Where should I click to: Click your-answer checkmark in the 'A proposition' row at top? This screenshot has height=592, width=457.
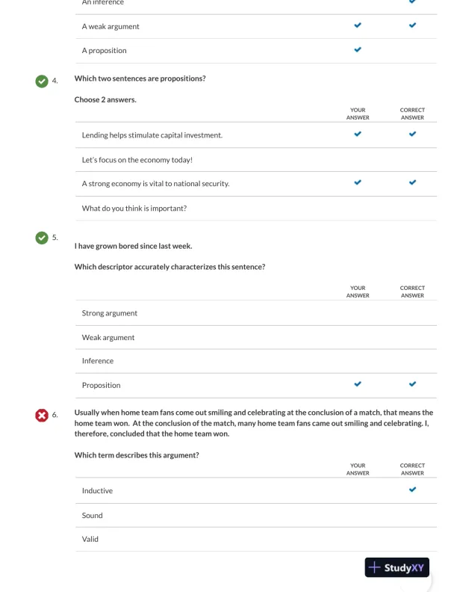click(358, 50)
